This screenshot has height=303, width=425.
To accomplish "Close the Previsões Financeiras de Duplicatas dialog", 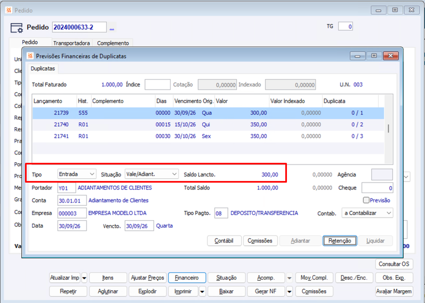I will pyautogui.click(x=390, y=56).
